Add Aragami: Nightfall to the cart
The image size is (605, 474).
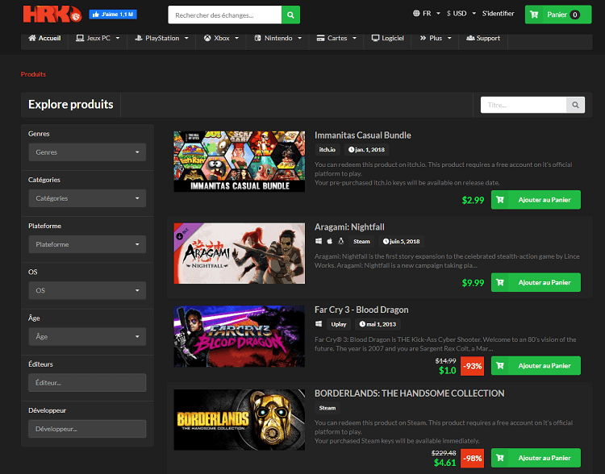536,282
